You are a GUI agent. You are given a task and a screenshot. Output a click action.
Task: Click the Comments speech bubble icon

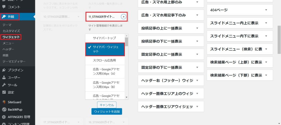(4, 7)
